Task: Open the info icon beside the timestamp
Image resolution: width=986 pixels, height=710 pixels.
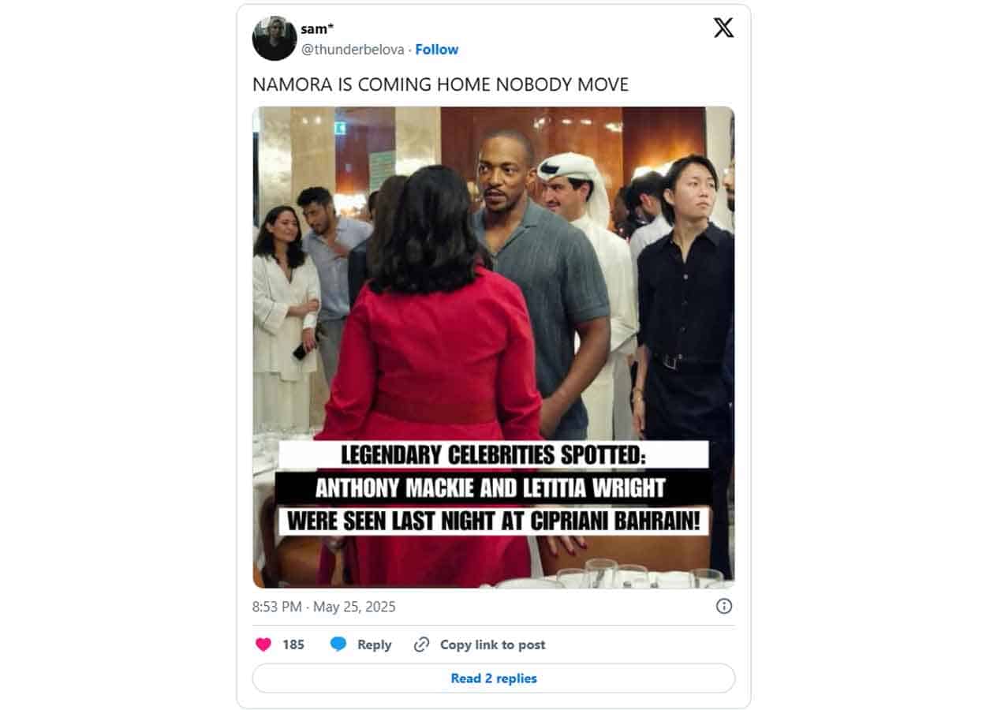Action: point(724,606)
